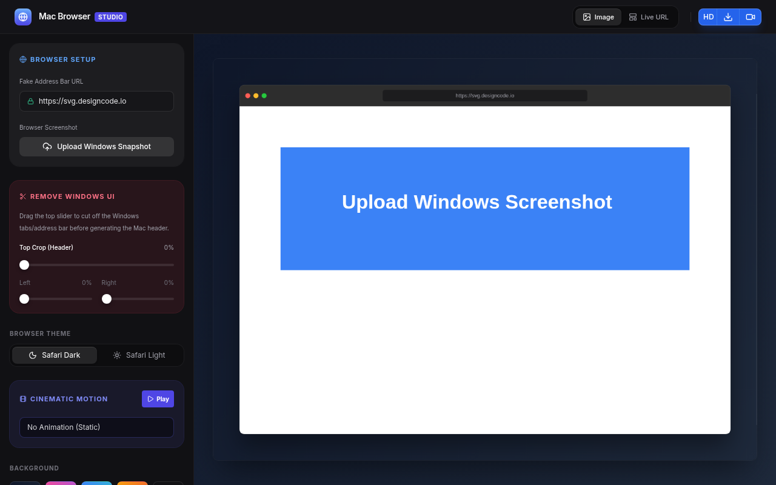The height and width of the screenshot is (485, 776).
Task: Toggle the Safari Dark theme option
Action: (54, 355)
